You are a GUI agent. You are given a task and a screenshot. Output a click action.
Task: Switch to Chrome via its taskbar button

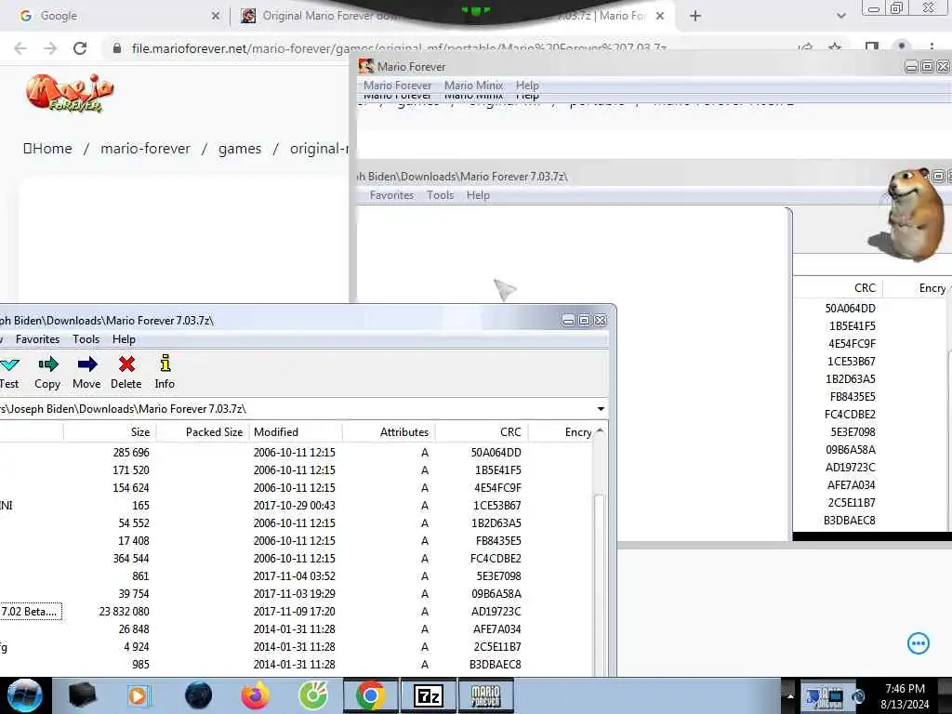pyautogui.click(x=371, y=695)
